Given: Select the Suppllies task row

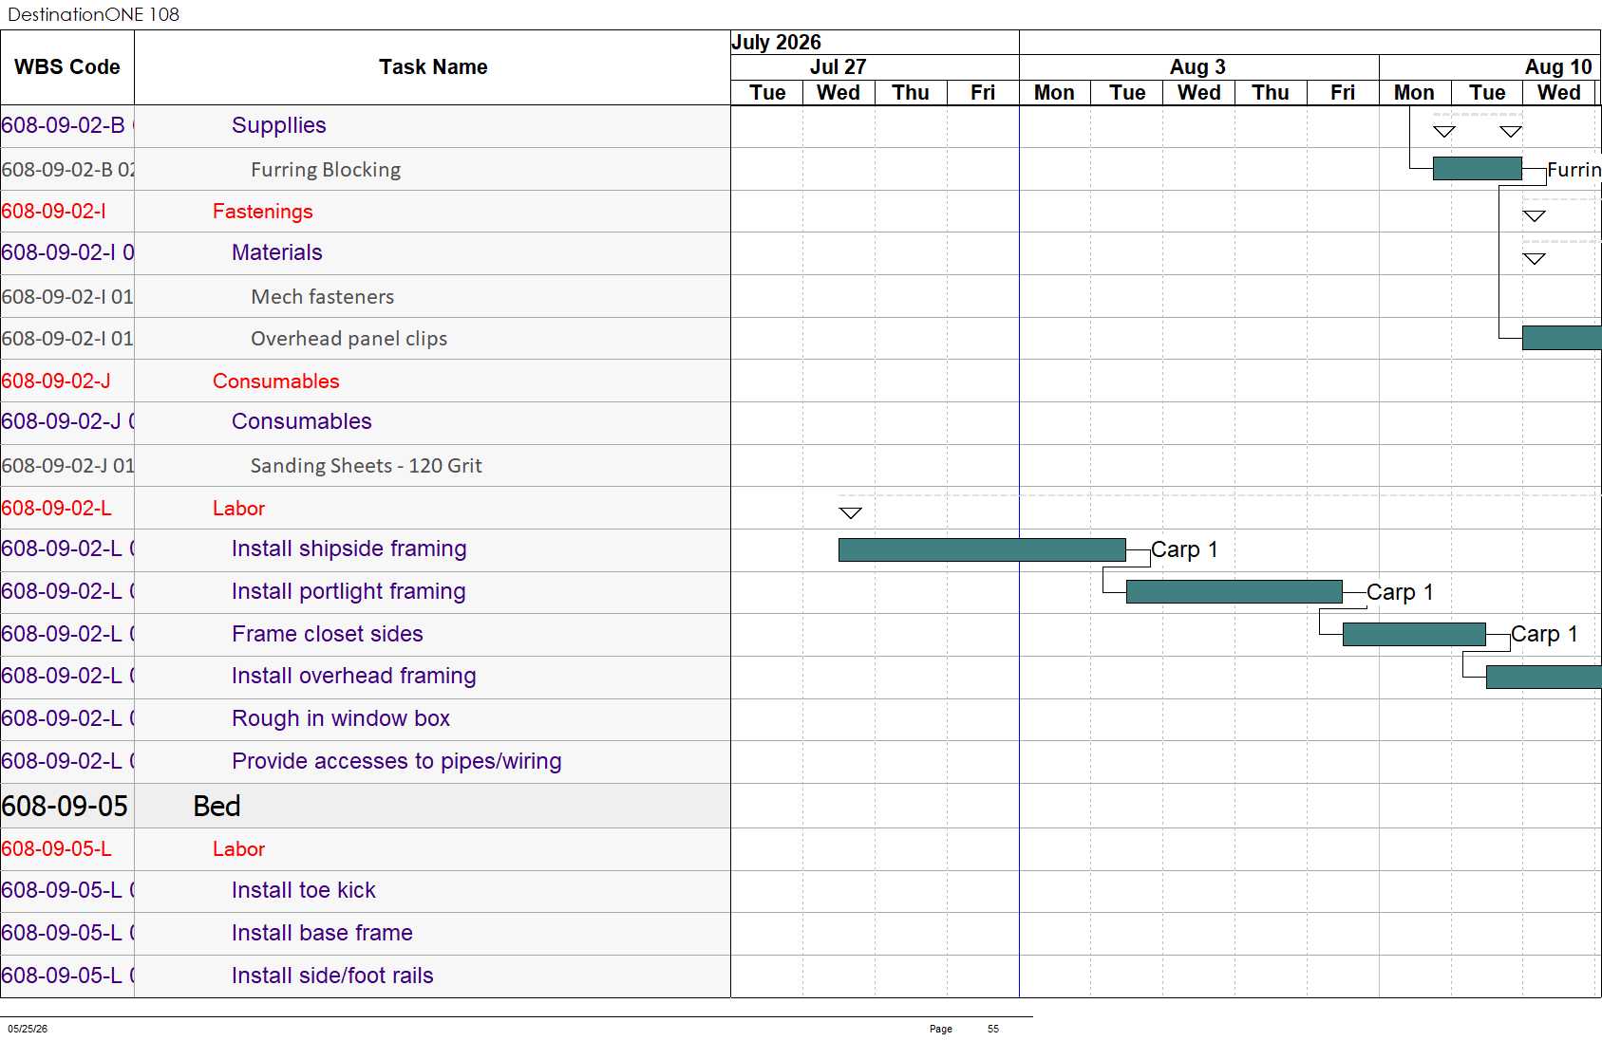Looking at the screenshot, I should [366, 125].
